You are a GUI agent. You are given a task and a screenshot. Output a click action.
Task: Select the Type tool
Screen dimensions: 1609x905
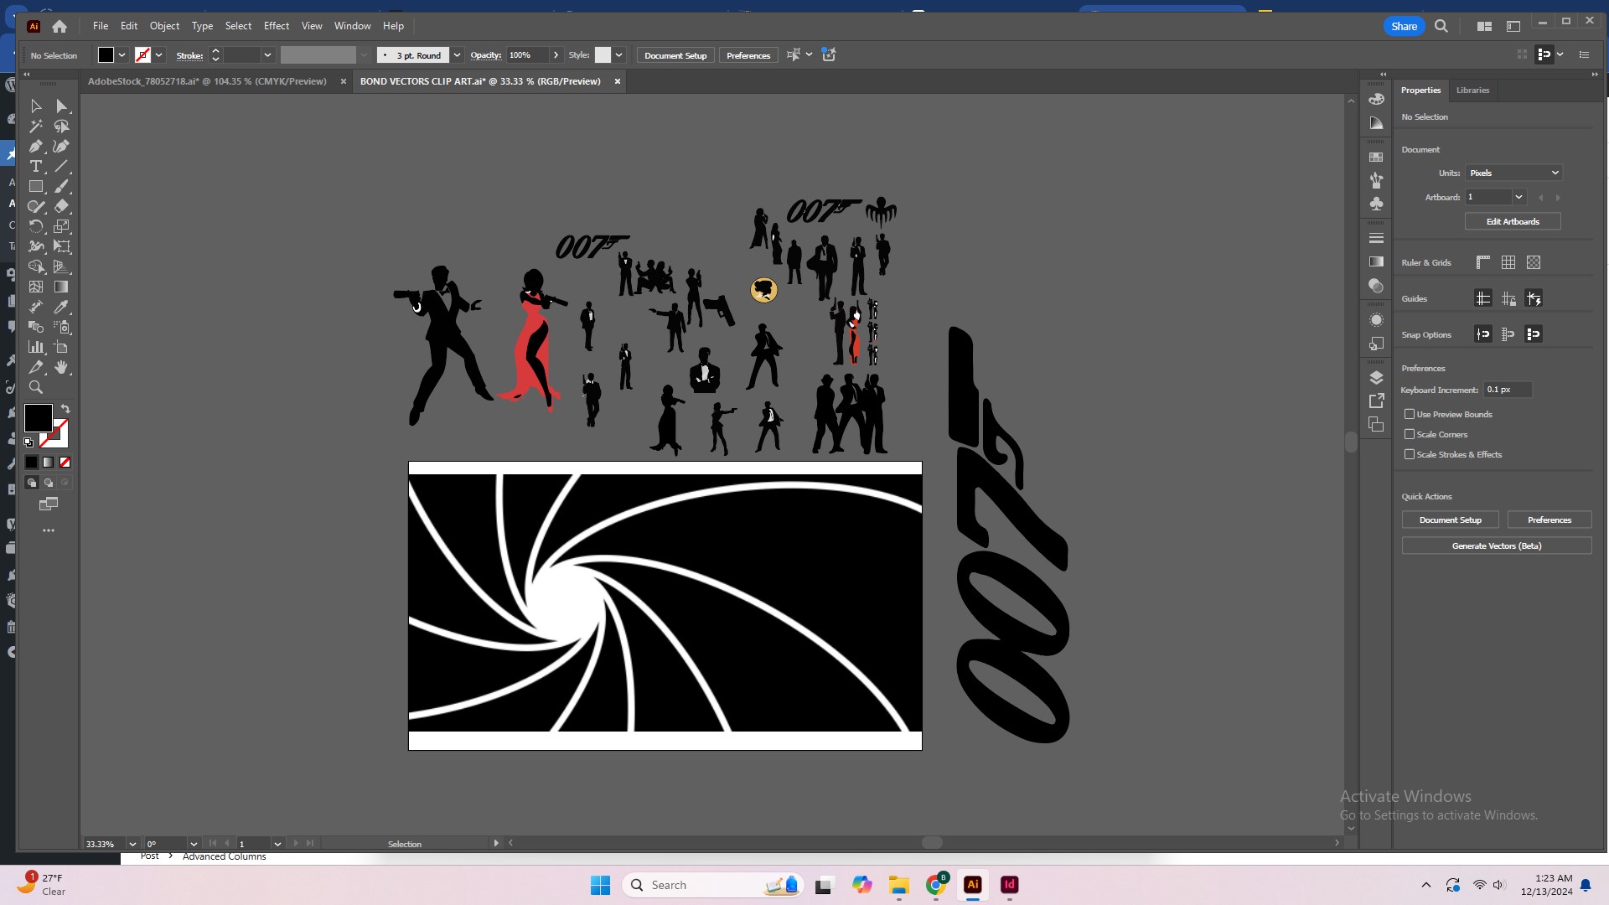(x=36, y=167)
